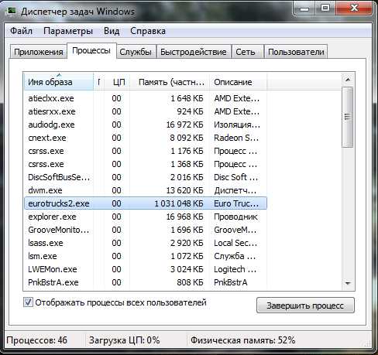Click the scrollbar down arrow

click(348, 283)
